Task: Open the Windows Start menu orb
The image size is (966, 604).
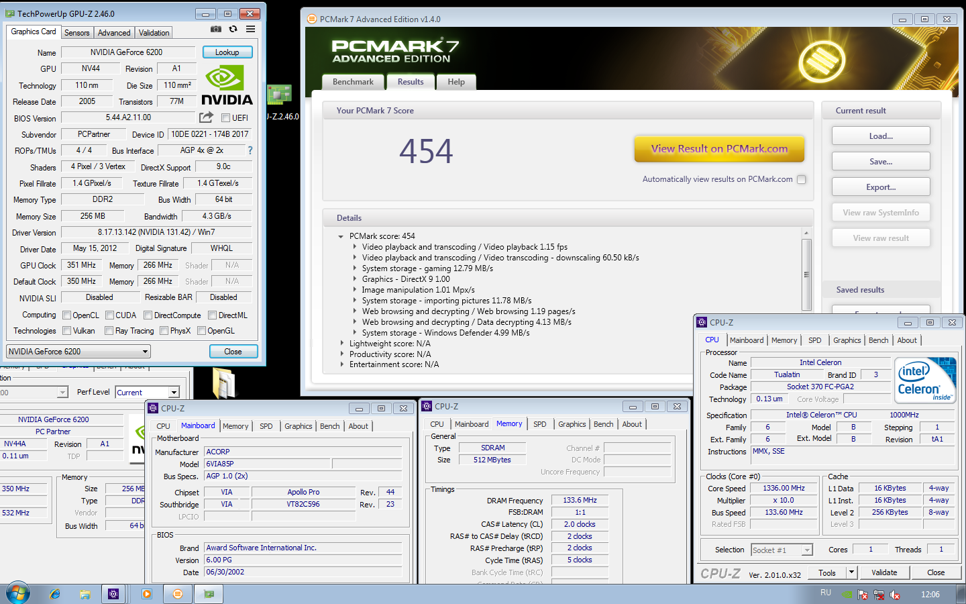Action: [x=17, y=593]
